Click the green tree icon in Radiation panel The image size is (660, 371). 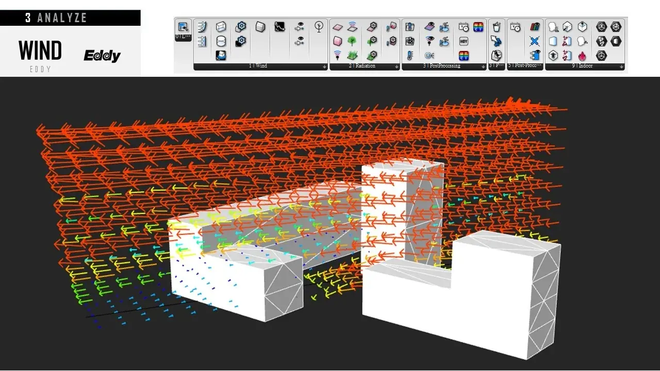pyautogui.click(x=352, y=41)
